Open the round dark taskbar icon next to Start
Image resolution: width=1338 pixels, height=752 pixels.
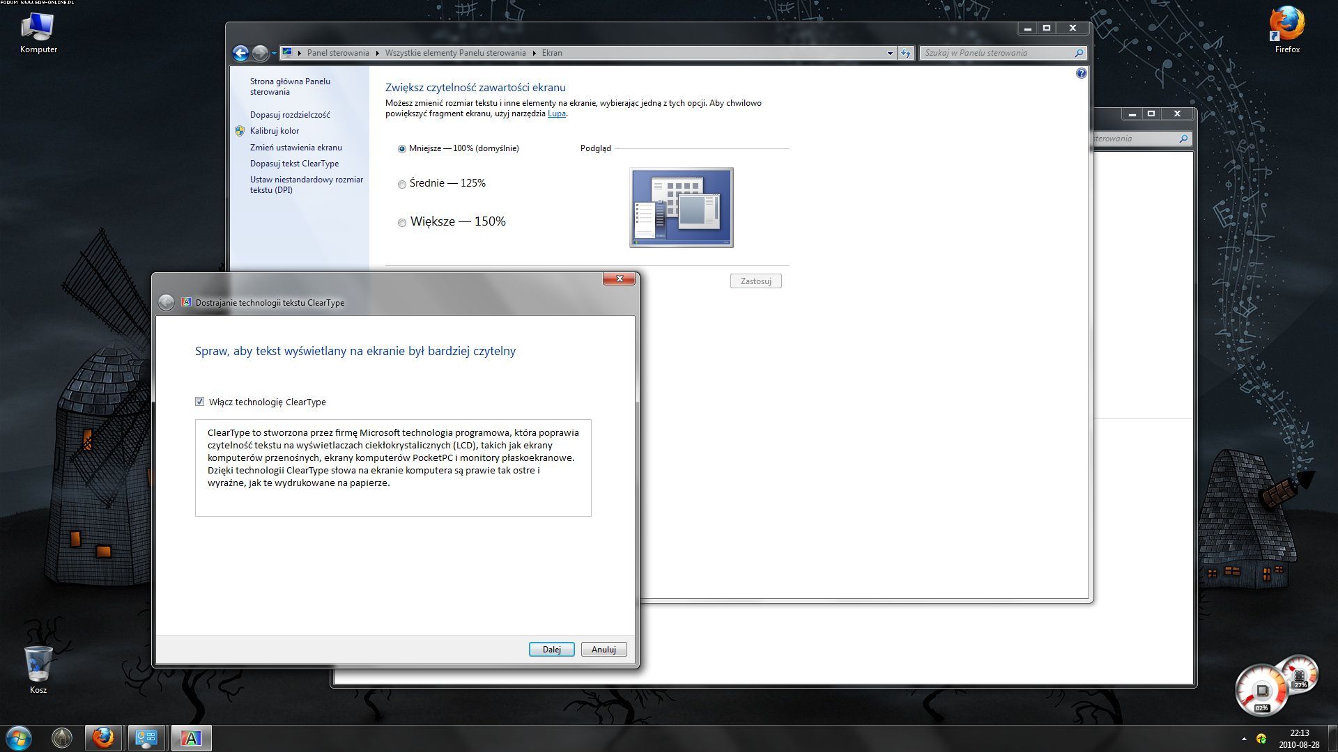[62, 738]
